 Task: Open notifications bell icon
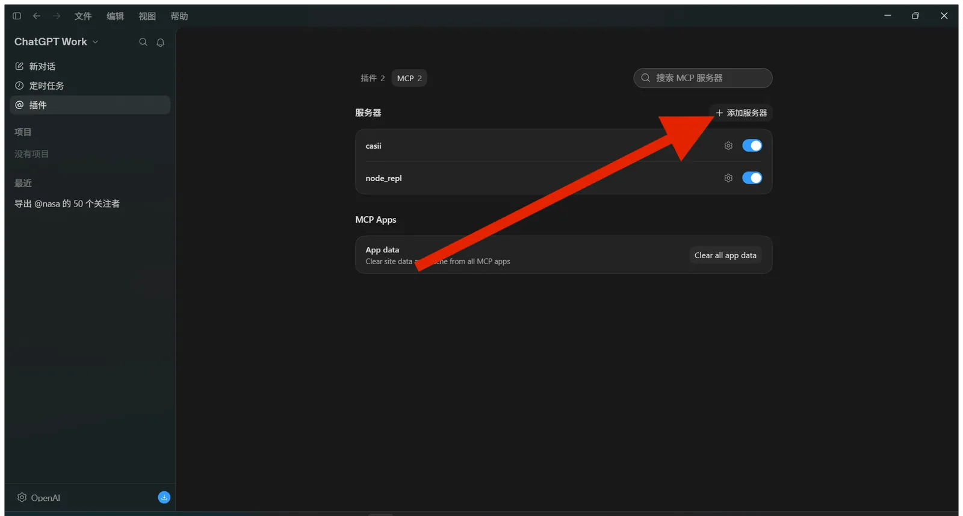pos(161,42)
